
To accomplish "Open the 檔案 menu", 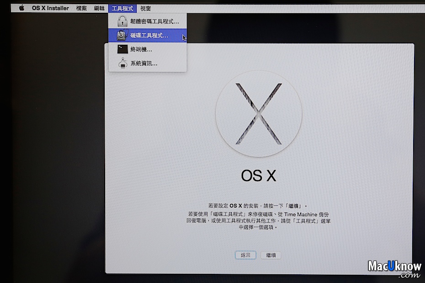I will click(x=81, y=8).
